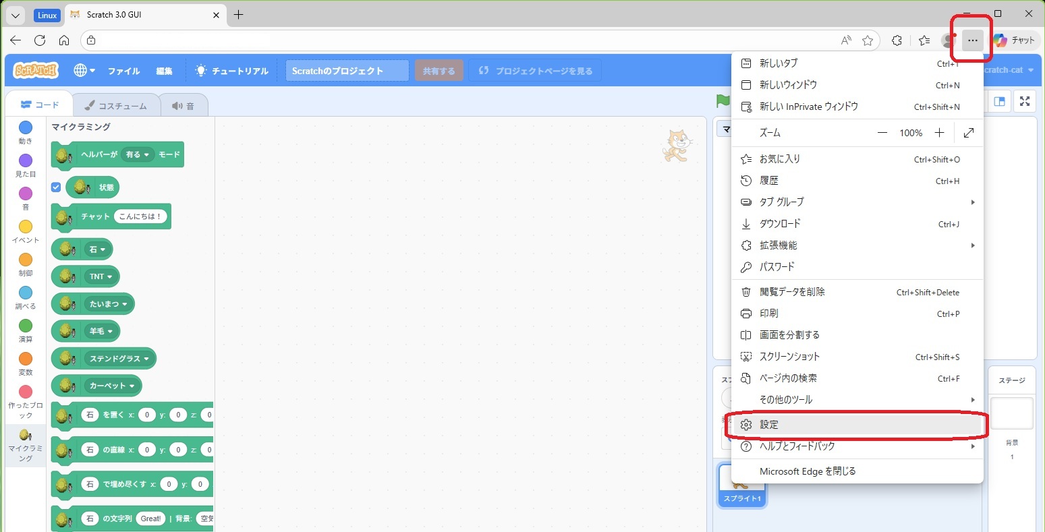Open Edge's three-dots settings menu

972,40
